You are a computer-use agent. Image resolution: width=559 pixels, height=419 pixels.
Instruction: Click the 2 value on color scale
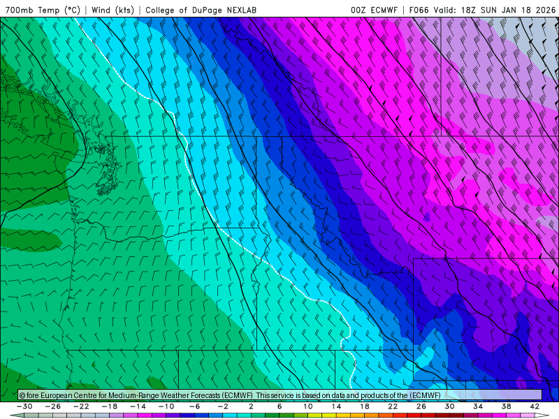(x=251, y=406)
